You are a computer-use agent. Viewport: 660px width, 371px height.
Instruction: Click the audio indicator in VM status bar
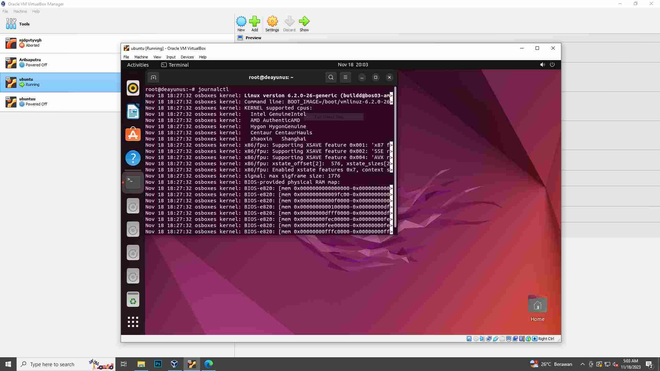pos(482,339)
